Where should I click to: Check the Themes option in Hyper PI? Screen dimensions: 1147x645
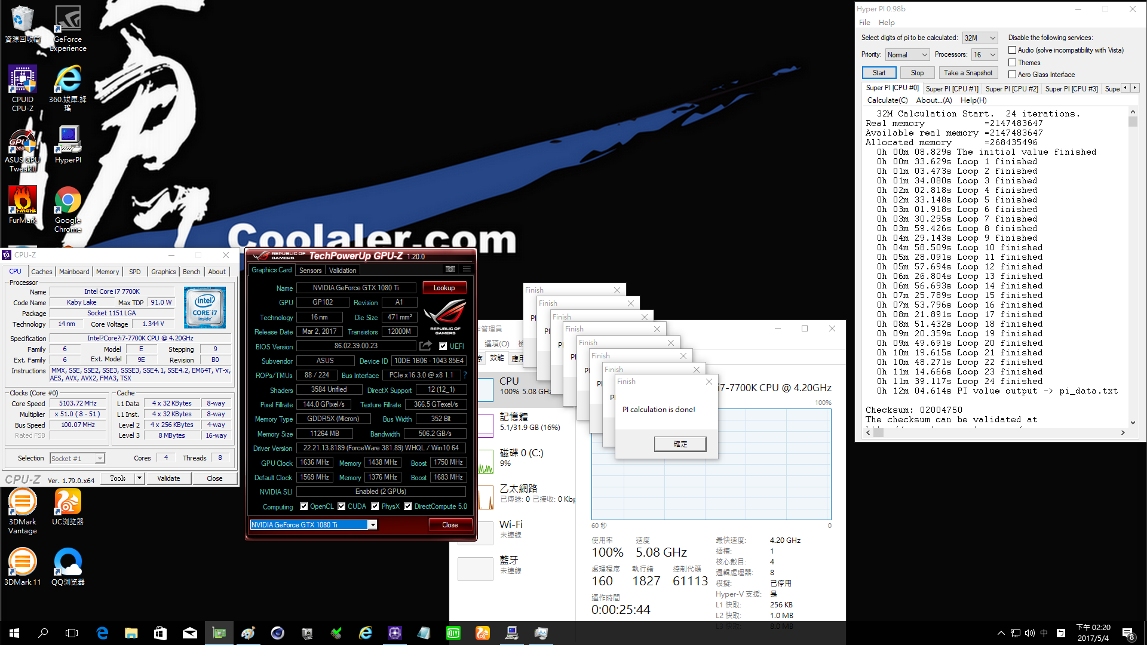pyautogui.click(x=1012, y=63)
